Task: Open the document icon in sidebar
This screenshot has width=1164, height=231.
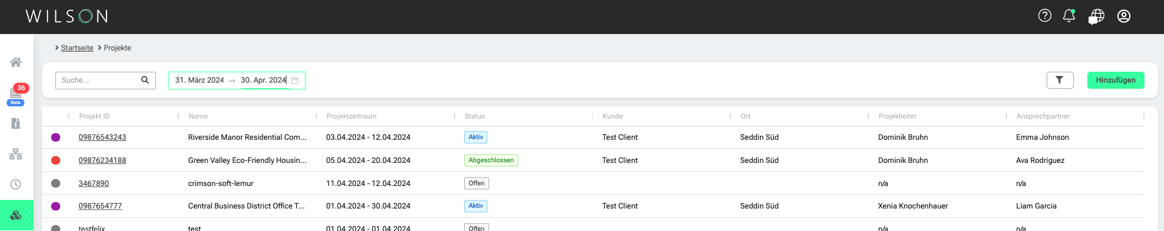Action: 16,123
